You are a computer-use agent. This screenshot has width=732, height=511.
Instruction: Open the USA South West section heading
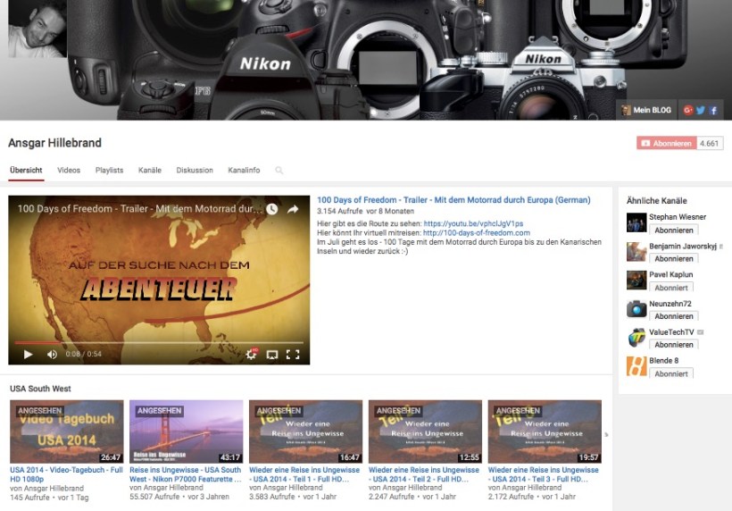(40, 389)
